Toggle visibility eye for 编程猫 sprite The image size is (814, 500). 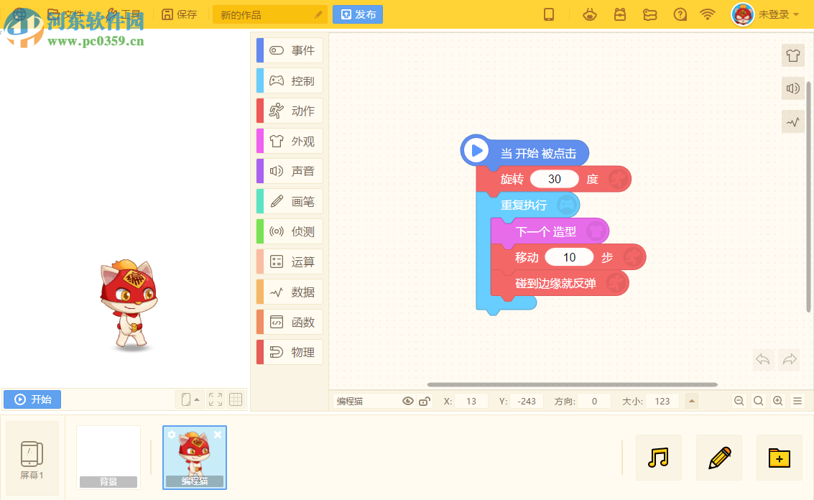pyautogui.click(x=408, y=401)
